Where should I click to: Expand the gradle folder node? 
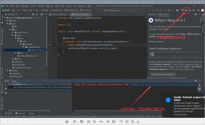[7, 70]
